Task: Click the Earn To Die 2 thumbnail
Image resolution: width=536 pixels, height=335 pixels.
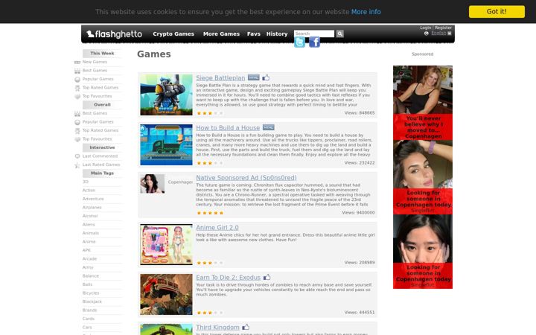Action: [x=166, y=294]
